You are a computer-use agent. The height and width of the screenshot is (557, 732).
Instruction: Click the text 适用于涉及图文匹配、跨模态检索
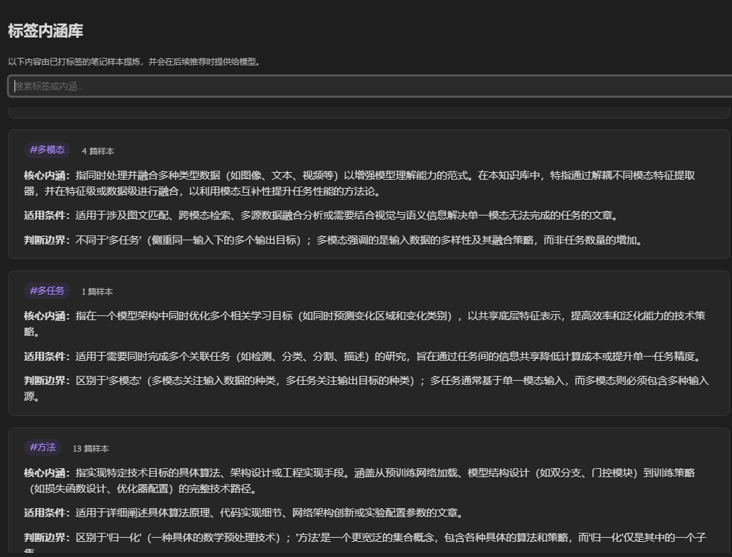tap(153, 216)
